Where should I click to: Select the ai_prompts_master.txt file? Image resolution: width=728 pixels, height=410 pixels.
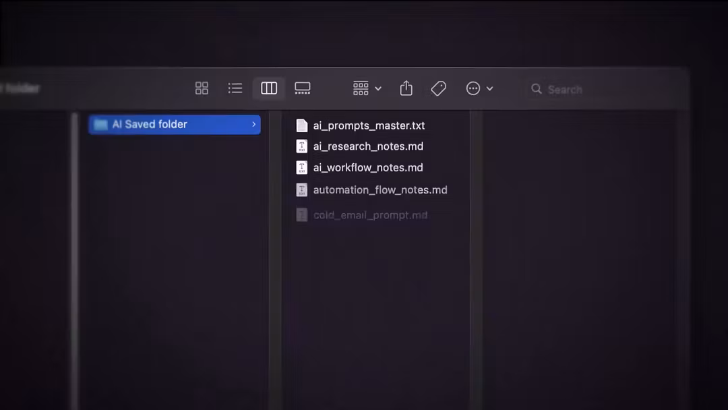[x=369, y=125]
